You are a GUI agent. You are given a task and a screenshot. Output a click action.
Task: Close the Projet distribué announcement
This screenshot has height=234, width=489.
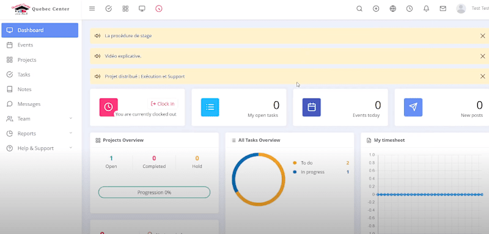[483, 76]
